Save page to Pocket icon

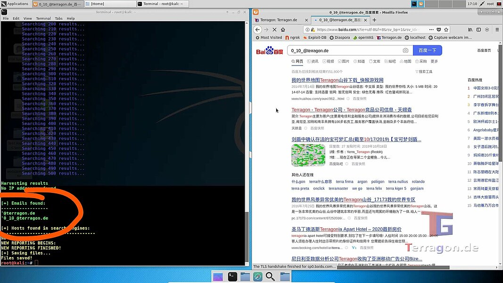439,30
